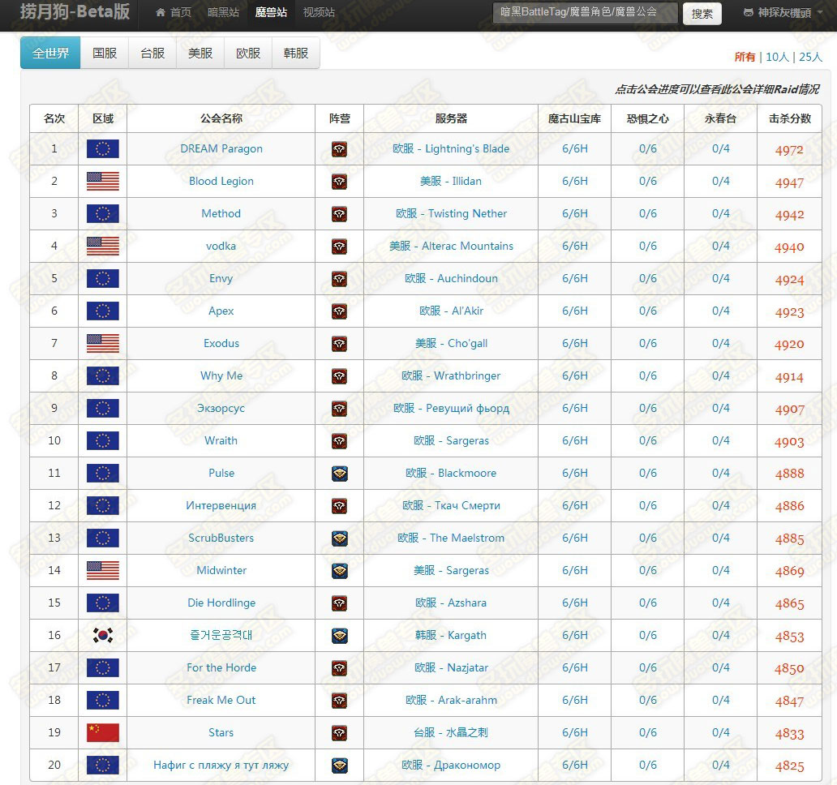837x785 pixels.
Task: Click 0/6 恐惧之心 progress for Envy
Action: (647, 279)
